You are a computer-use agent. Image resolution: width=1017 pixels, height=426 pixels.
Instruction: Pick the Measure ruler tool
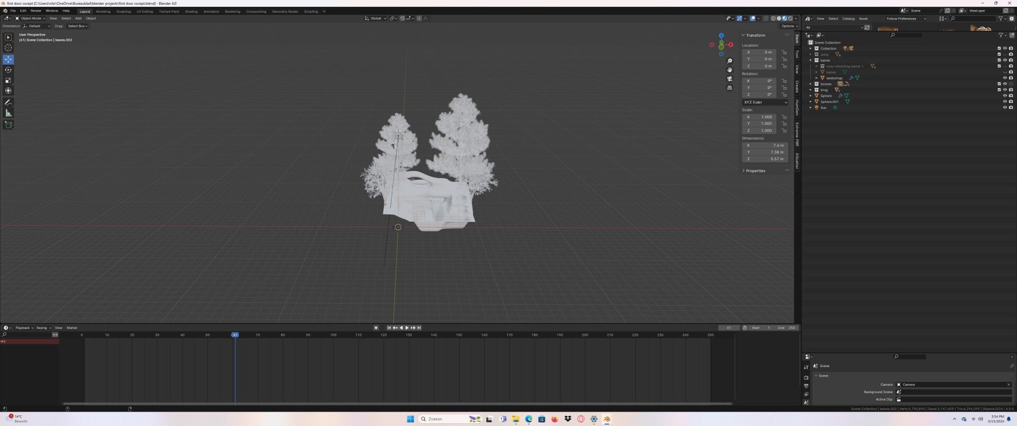[8, 113]
